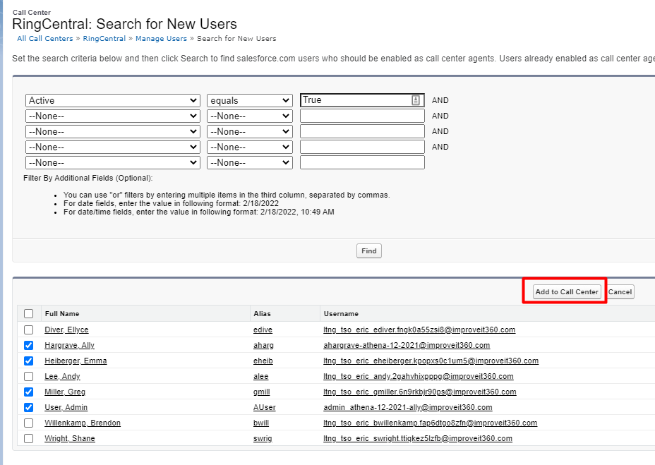
Task: Open the equals operator dropdown
Action: click(250, 101)
